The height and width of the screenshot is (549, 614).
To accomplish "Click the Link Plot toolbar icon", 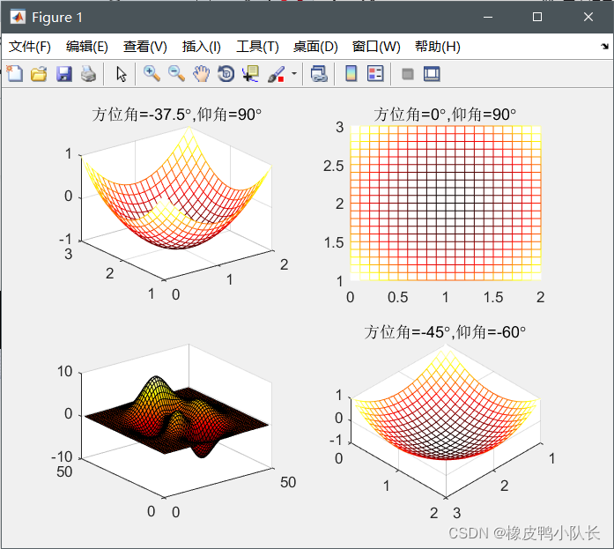I will (319, 74).
